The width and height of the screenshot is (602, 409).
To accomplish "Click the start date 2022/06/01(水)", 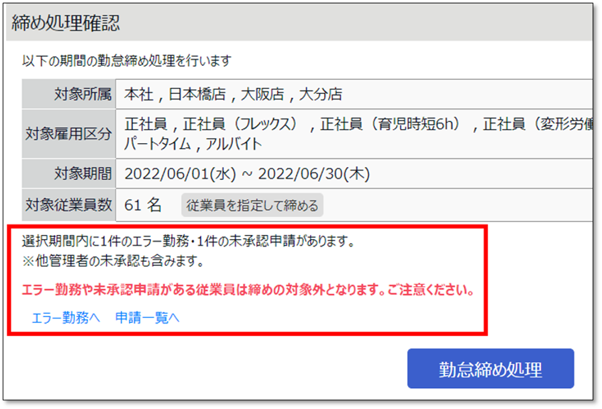I will point(180,173).
